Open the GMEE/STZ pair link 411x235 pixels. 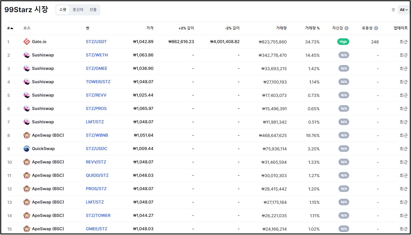pos(97,229)
